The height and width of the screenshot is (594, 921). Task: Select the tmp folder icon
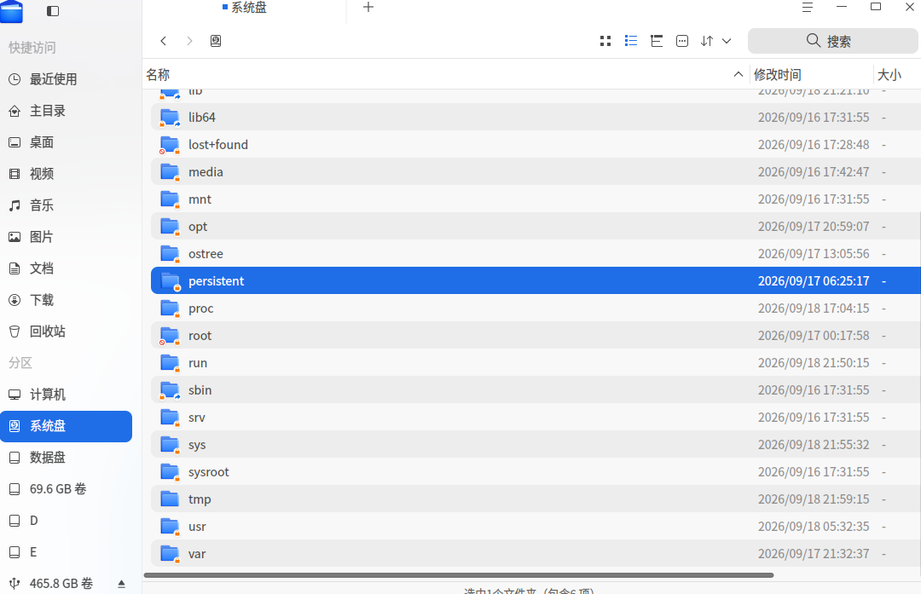point(170,499)
